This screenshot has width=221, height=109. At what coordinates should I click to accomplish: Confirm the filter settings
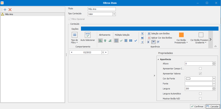pos(197,107)
